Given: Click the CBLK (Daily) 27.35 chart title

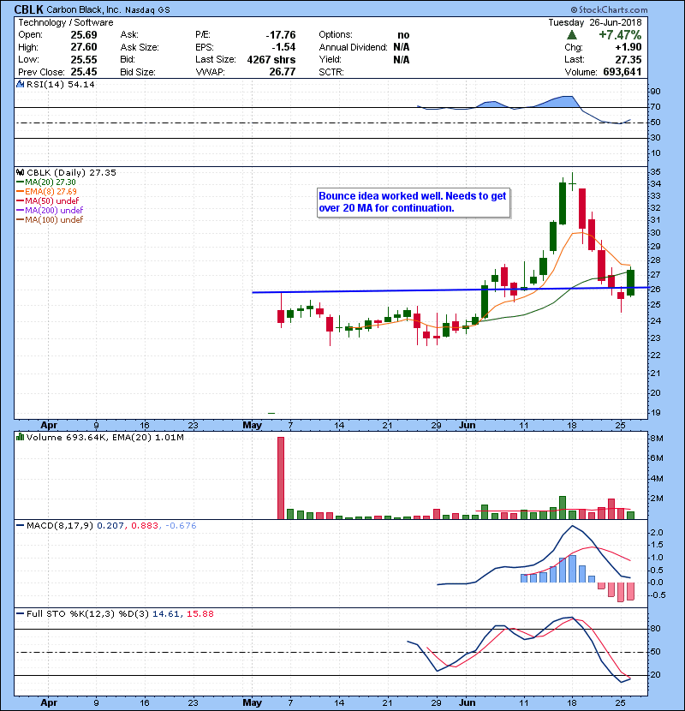Looking at the screenshot, I should click(x=71, y=172).
